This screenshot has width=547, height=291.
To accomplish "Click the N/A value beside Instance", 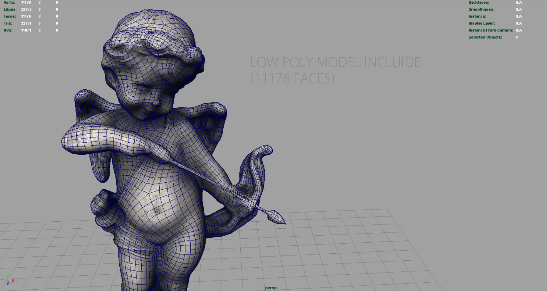I will coord(519,16).
